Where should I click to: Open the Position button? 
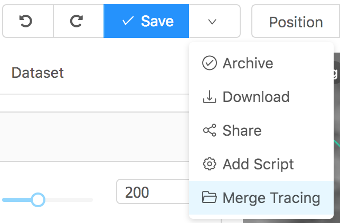tap(296, 21)
